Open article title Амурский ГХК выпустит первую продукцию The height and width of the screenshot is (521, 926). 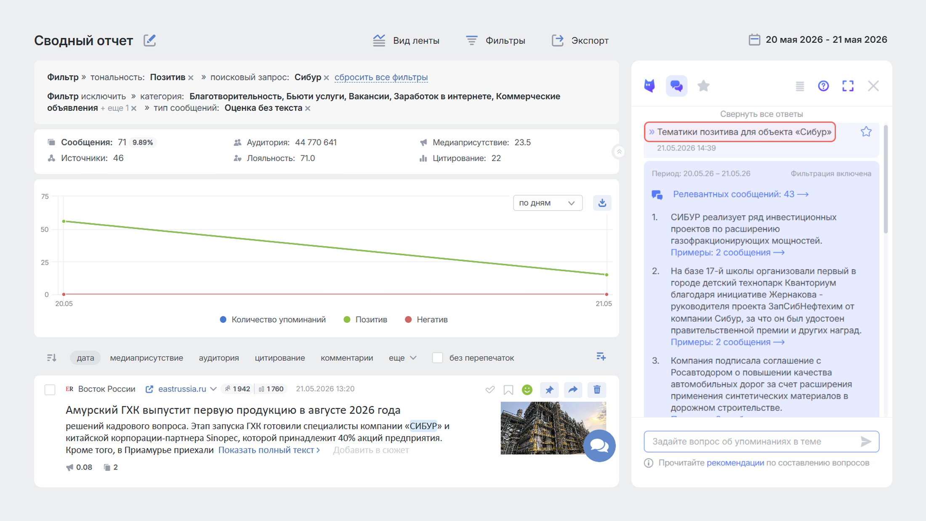233,410
